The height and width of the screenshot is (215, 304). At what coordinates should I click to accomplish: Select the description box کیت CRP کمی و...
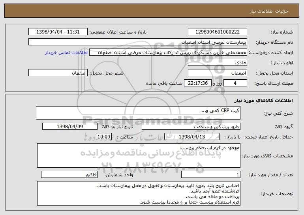tap(138, 113)
